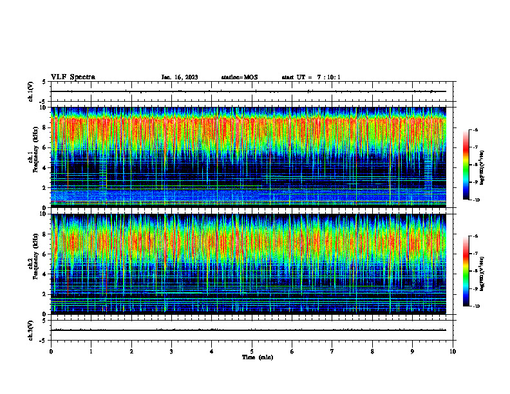
Task: Click the ch.1 colorbar 'log(PSD)' unit label
Action: [x=482, y=168]
